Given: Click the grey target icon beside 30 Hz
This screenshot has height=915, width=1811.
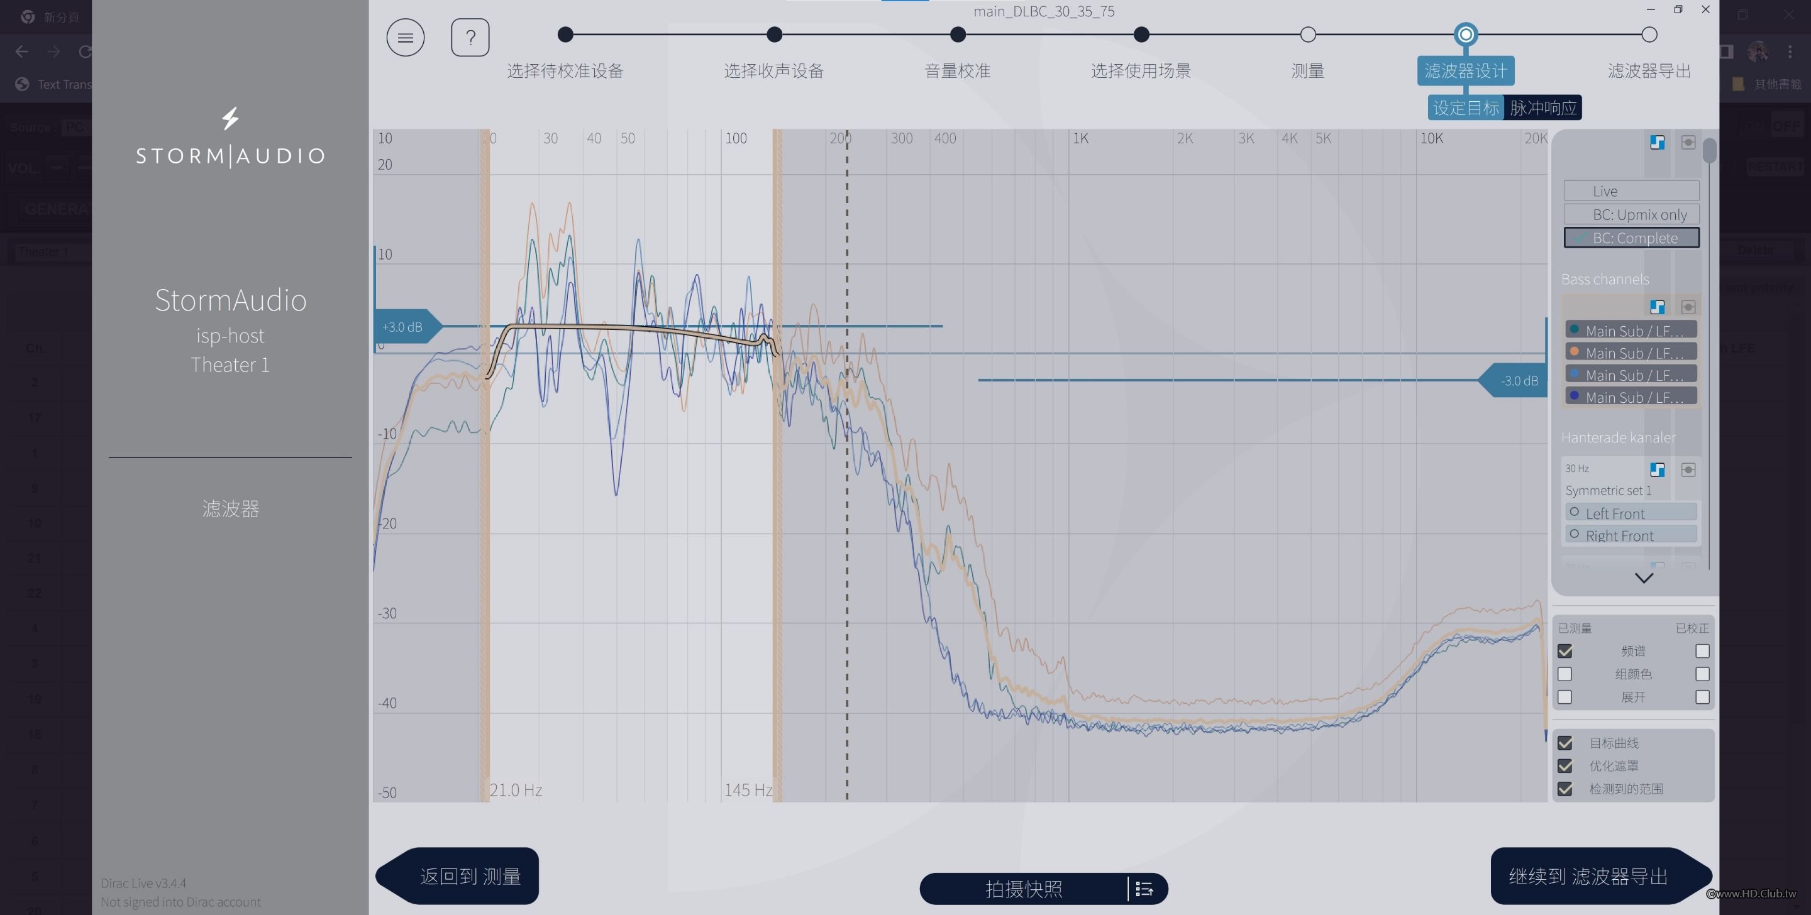Looking at the screenshot, I should pyautogui.click(x=1688, y=469).
